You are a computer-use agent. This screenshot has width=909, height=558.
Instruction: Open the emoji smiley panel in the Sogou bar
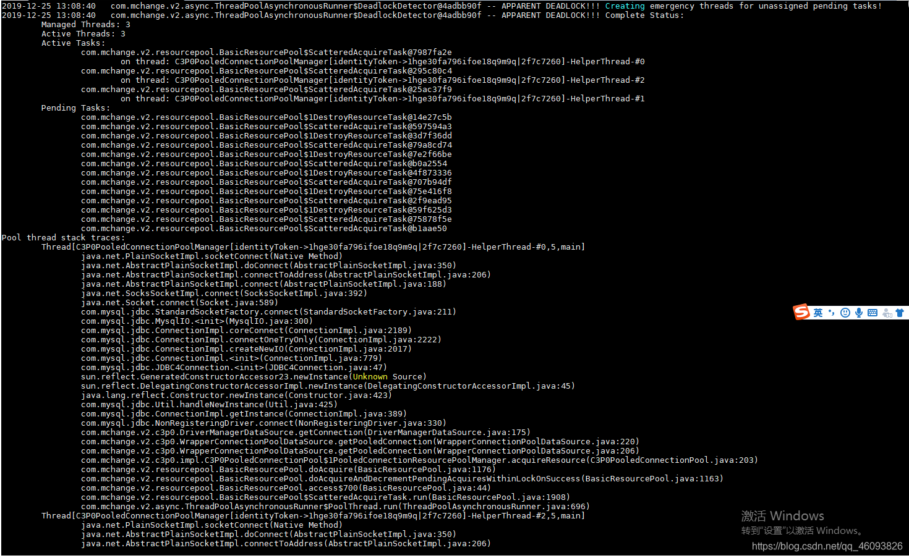845,313
